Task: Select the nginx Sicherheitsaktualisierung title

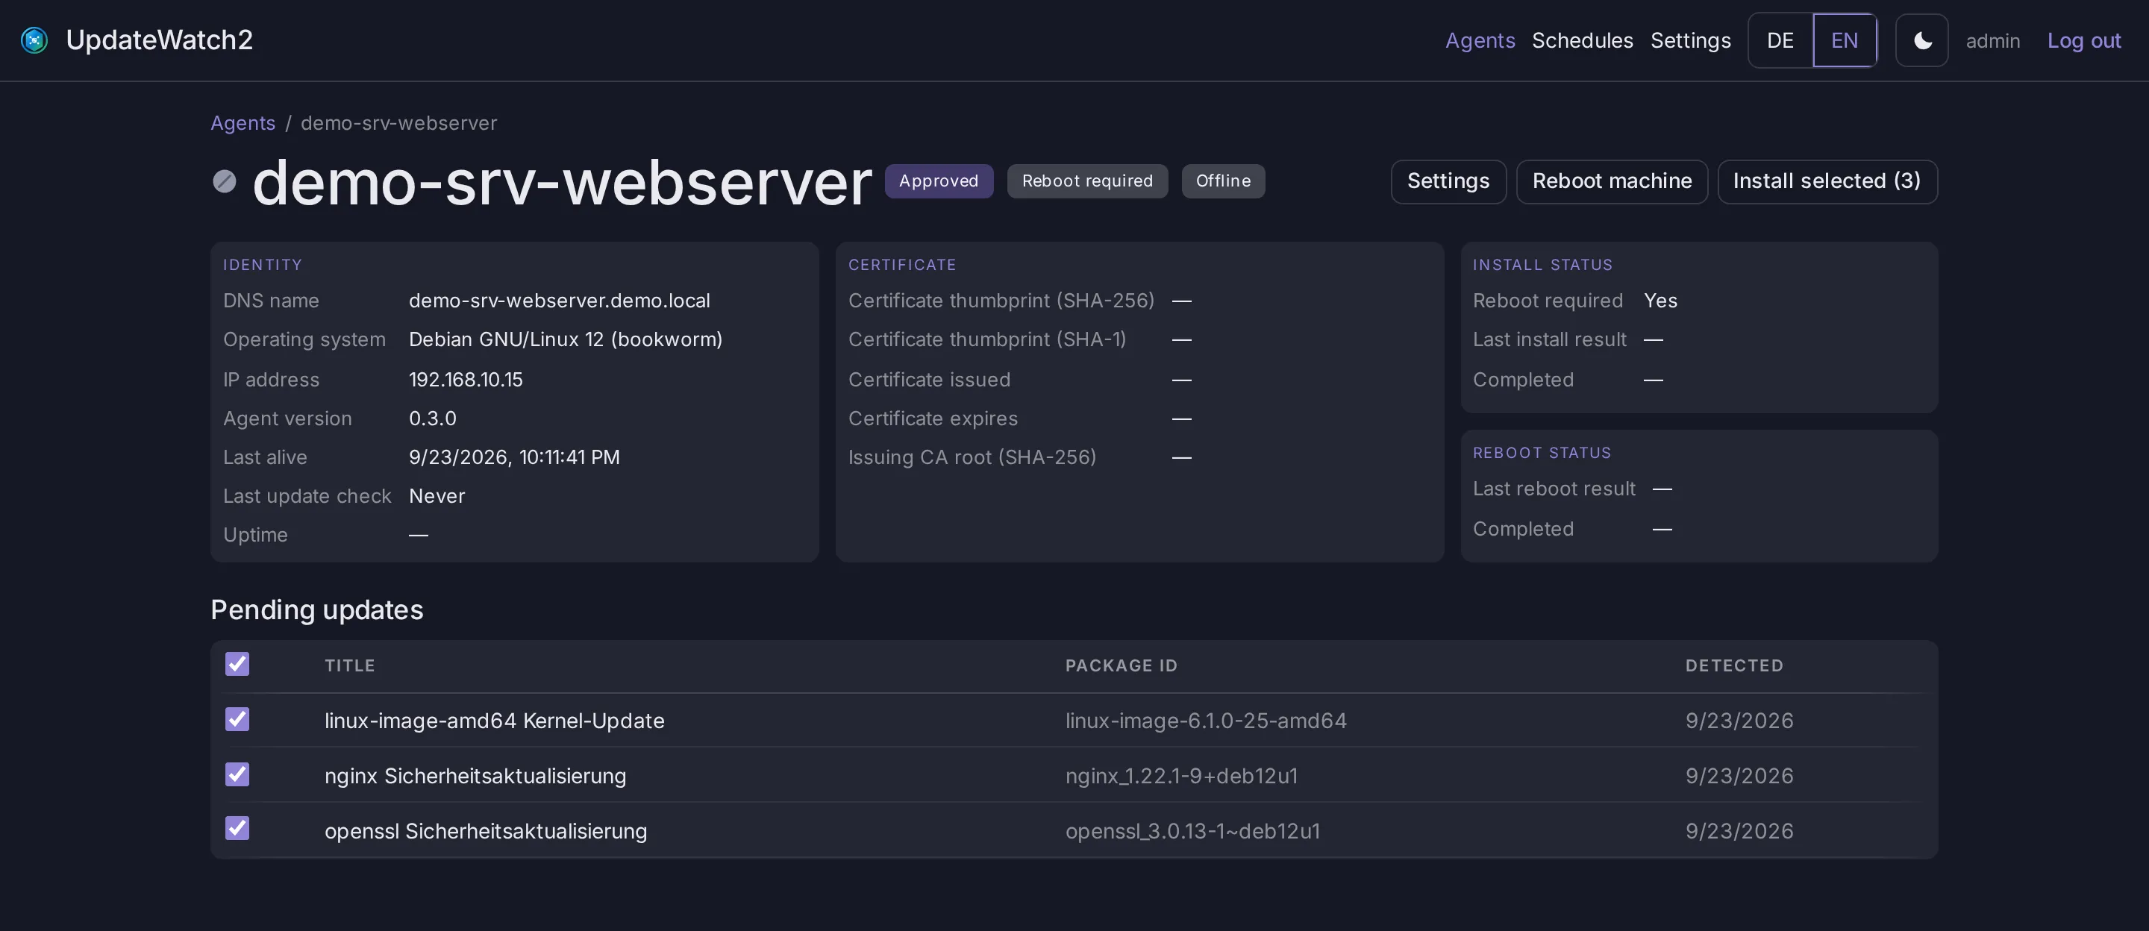Action: tap(475, 775)
